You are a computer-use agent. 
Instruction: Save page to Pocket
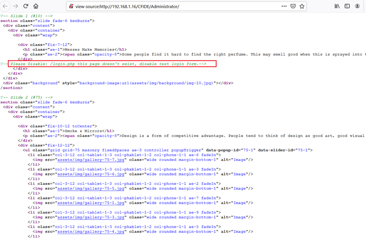293,6
